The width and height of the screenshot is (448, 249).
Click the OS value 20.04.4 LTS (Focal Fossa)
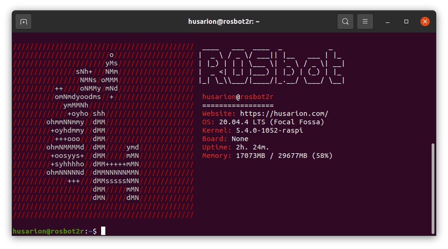(272, 122)
